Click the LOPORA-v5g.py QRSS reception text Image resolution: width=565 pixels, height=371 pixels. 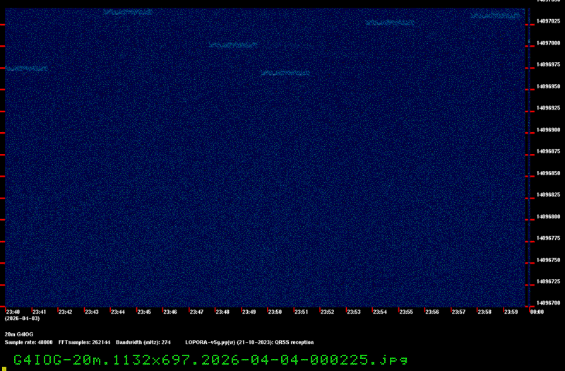(249, 343)
